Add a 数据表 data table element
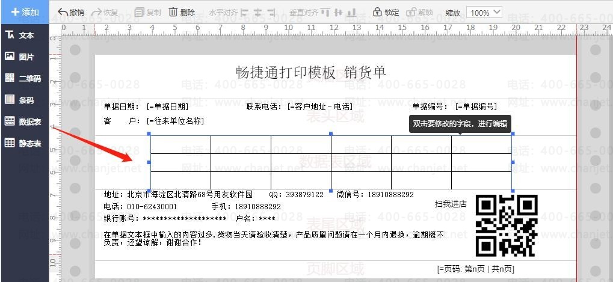613x282 pixels. 23,121
